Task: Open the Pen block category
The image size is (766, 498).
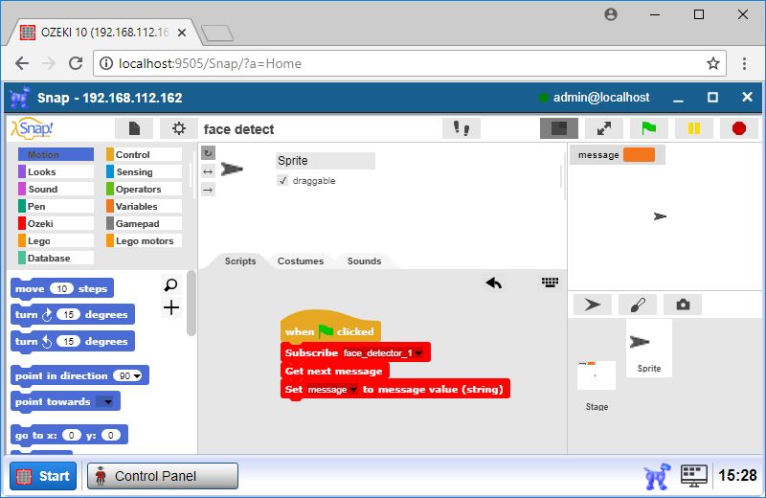Action: pos(56,206)
